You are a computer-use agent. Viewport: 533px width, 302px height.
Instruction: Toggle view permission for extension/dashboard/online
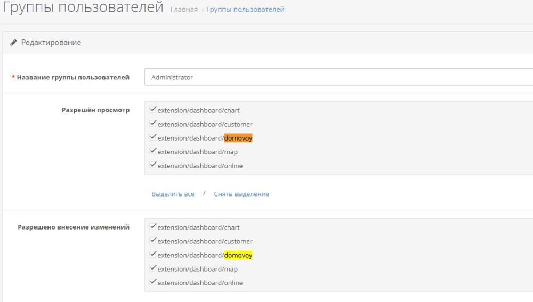[154, 165]
